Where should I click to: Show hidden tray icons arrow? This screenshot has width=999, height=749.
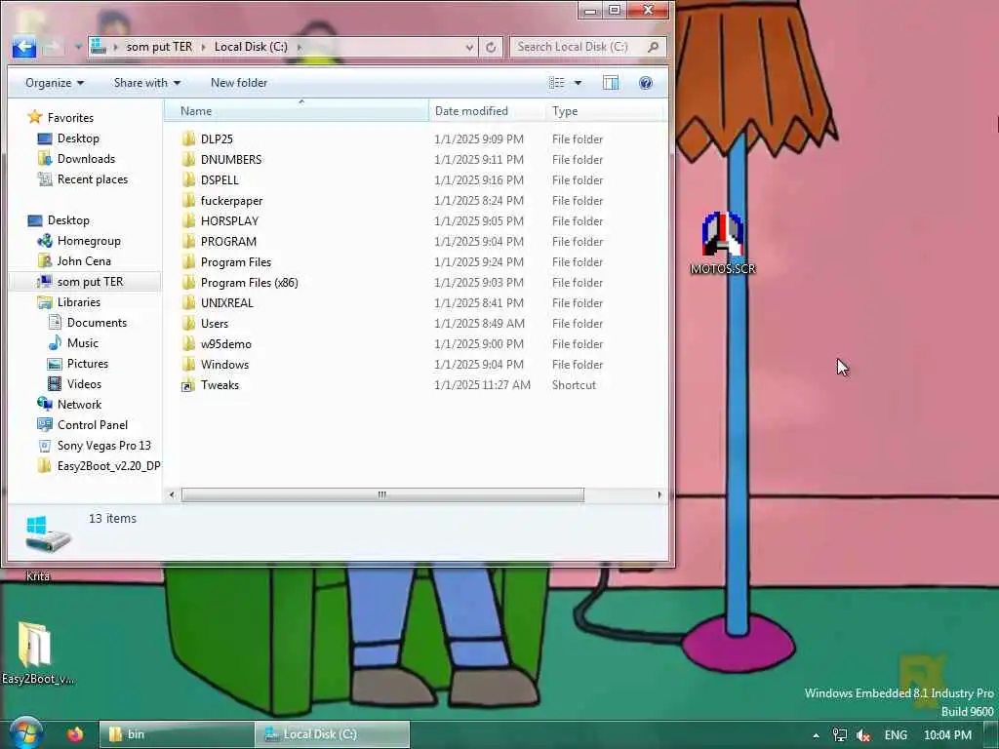[817, 735]
